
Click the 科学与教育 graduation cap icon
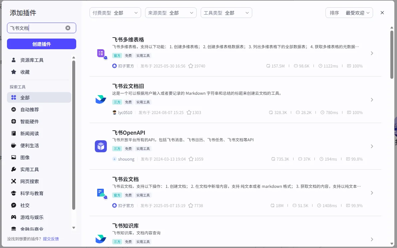point(14,193)
